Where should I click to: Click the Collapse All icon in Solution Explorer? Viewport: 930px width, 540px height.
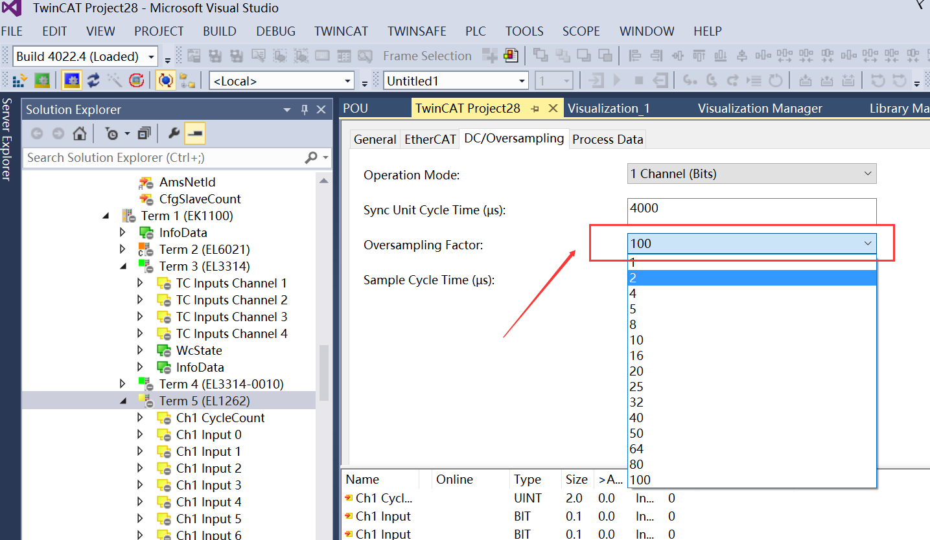tap(144, 133)
